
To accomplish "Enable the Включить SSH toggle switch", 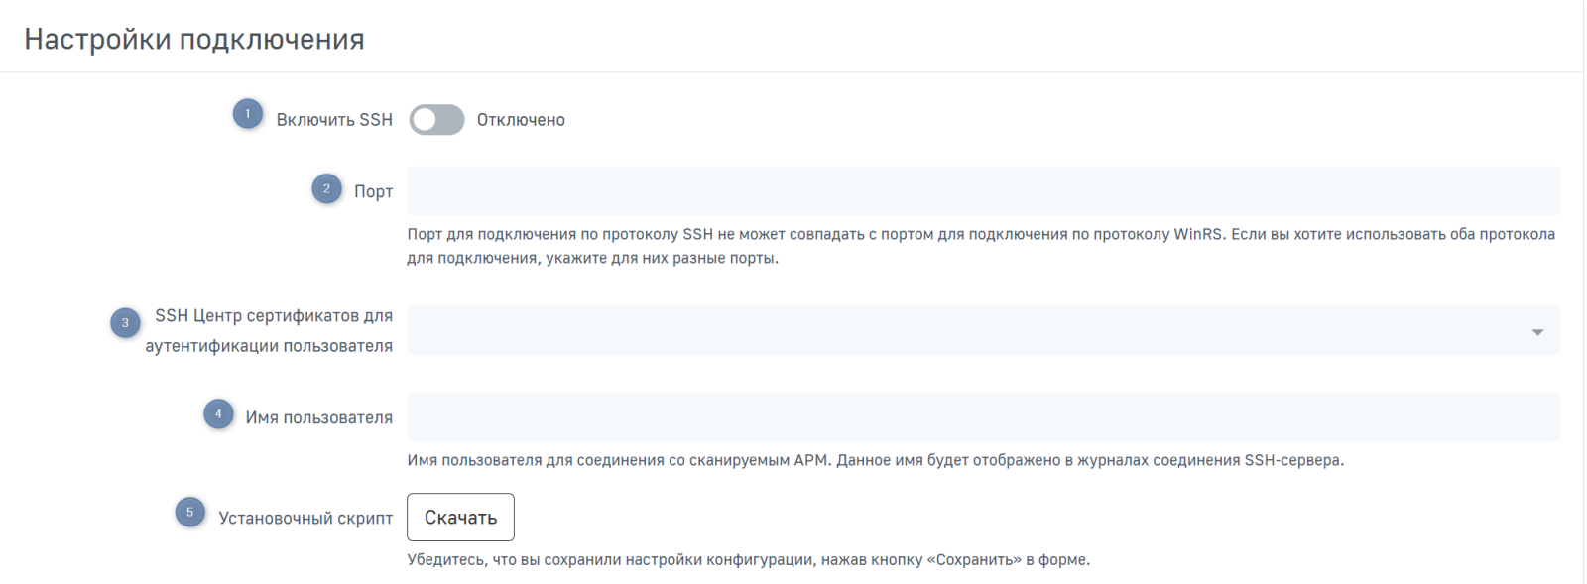I will tap(436, 120).
